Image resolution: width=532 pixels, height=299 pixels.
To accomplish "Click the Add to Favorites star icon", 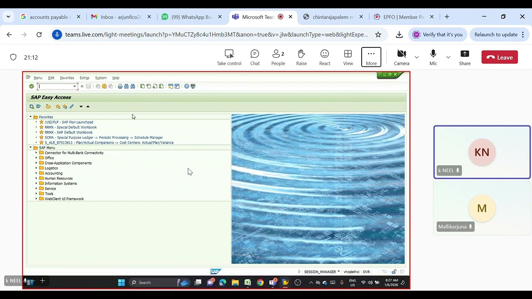I will (x=58, y=107).
